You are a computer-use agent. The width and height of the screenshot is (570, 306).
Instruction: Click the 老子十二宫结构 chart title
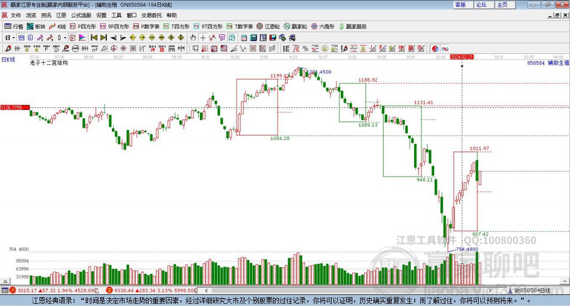click(49, 63)
